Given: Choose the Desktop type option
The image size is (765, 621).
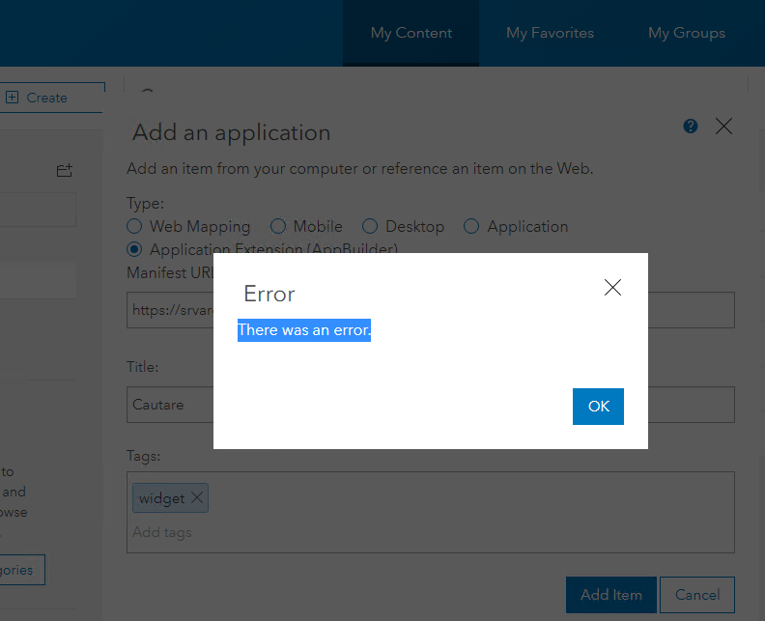Looking at the screenshot, I should pyautogui.click(x=370, y=226).
